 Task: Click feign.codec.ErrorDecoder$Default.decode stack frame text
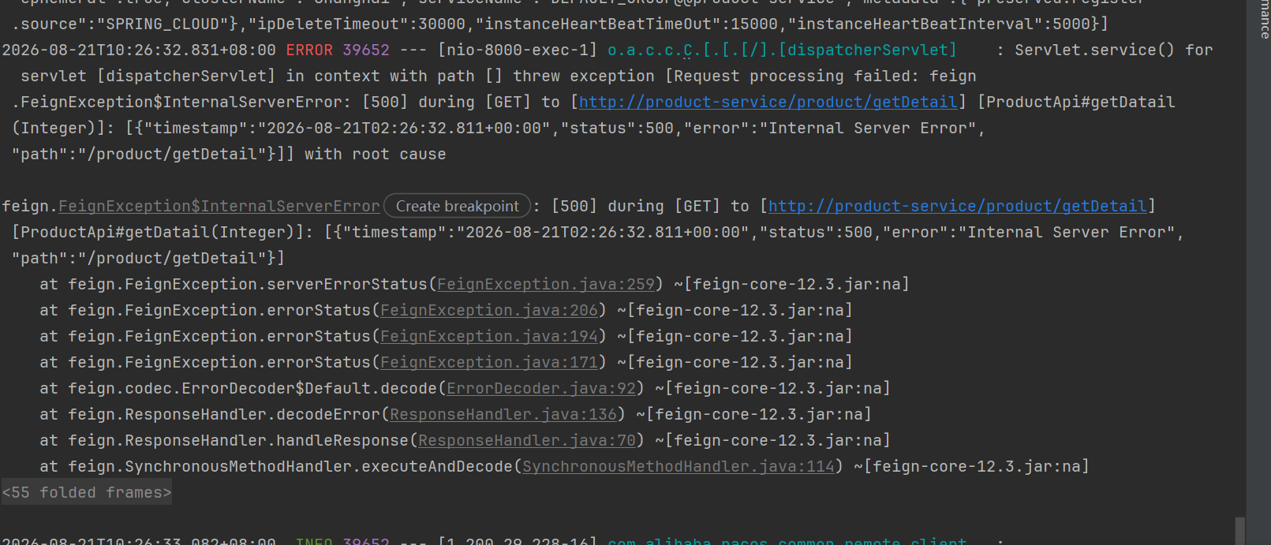click(252, 388)
